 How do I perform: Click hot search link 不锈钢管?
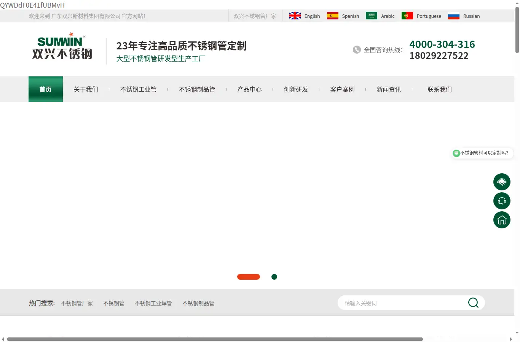114,303
